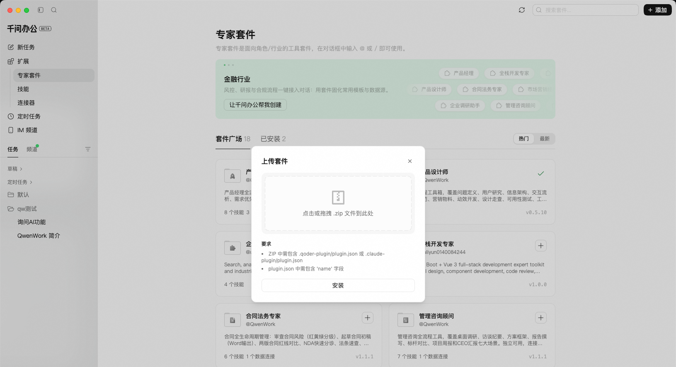The height and width of the screenshot is (367, 676).
Task: Open 技能 sidebar item
Action: (53, 89)
